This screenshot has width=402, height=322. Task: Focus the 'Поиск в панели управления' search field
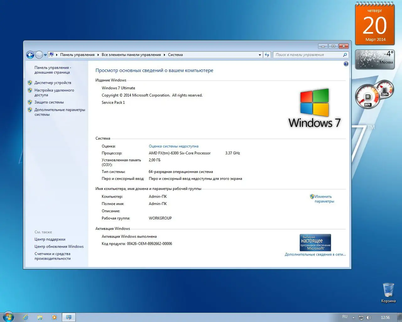pyautogui.click(x=308, y=55)
